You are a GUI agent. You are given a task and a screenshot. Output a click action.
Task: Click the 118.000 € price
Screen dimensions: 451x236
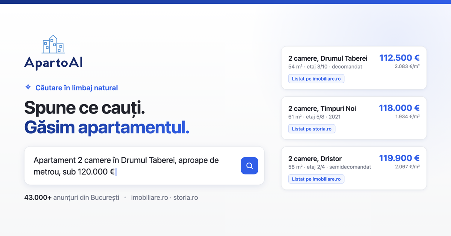(399, 108)
